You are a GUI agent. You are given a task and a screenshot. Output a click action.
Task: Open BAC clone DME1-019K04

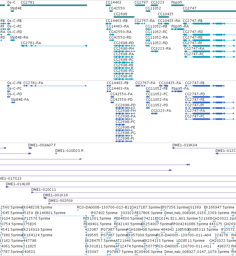(185, 145)
